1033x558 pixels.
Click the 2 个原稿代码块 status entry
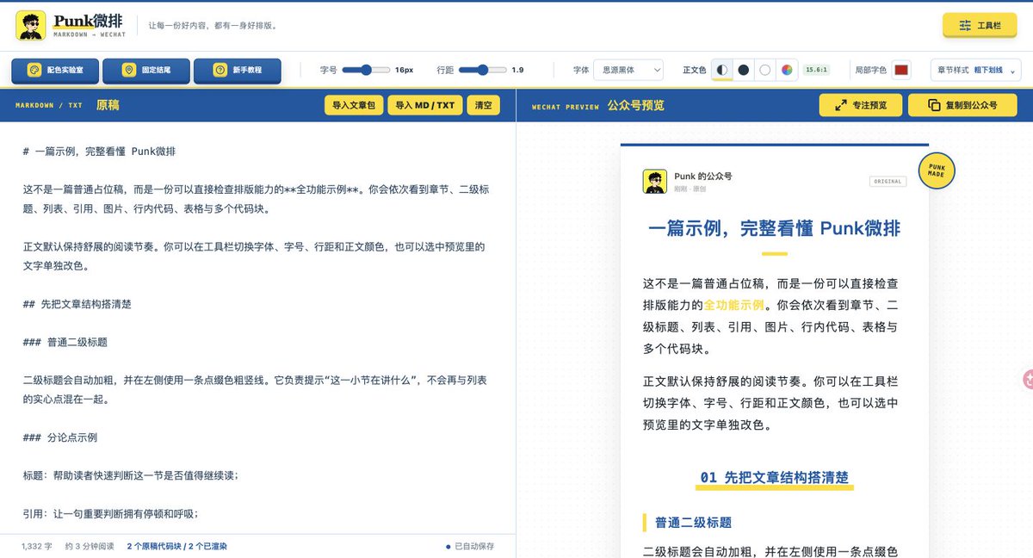point(176,546)
